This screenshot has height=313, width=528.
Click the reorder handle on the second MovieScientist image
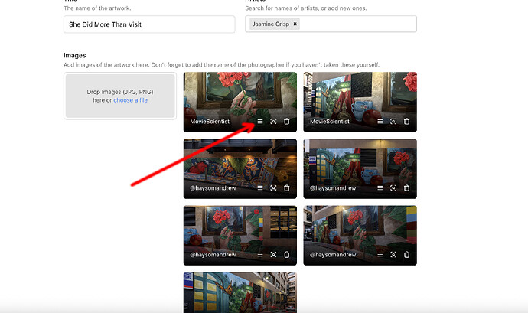pos(380,122)
